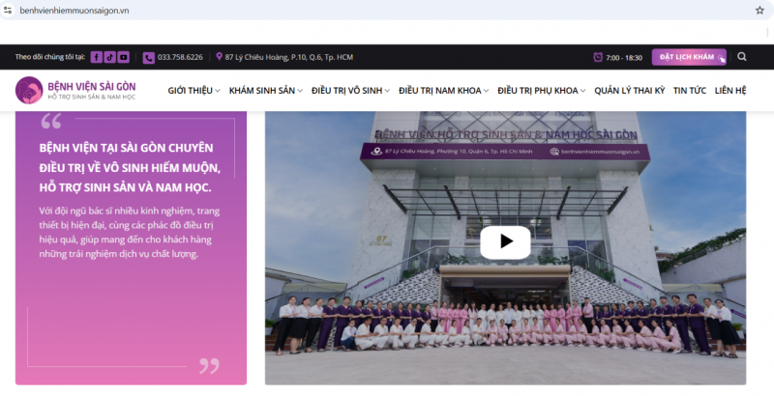Screen dimensions: 774x396
Task: Click the location pin icon by address
Action: (x=220, y=57)
